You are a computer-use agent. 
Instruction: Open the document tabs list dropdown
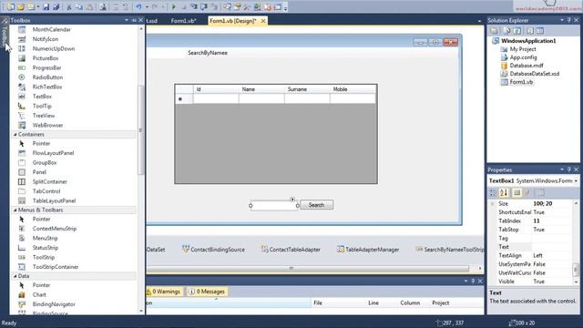[479, 21]
